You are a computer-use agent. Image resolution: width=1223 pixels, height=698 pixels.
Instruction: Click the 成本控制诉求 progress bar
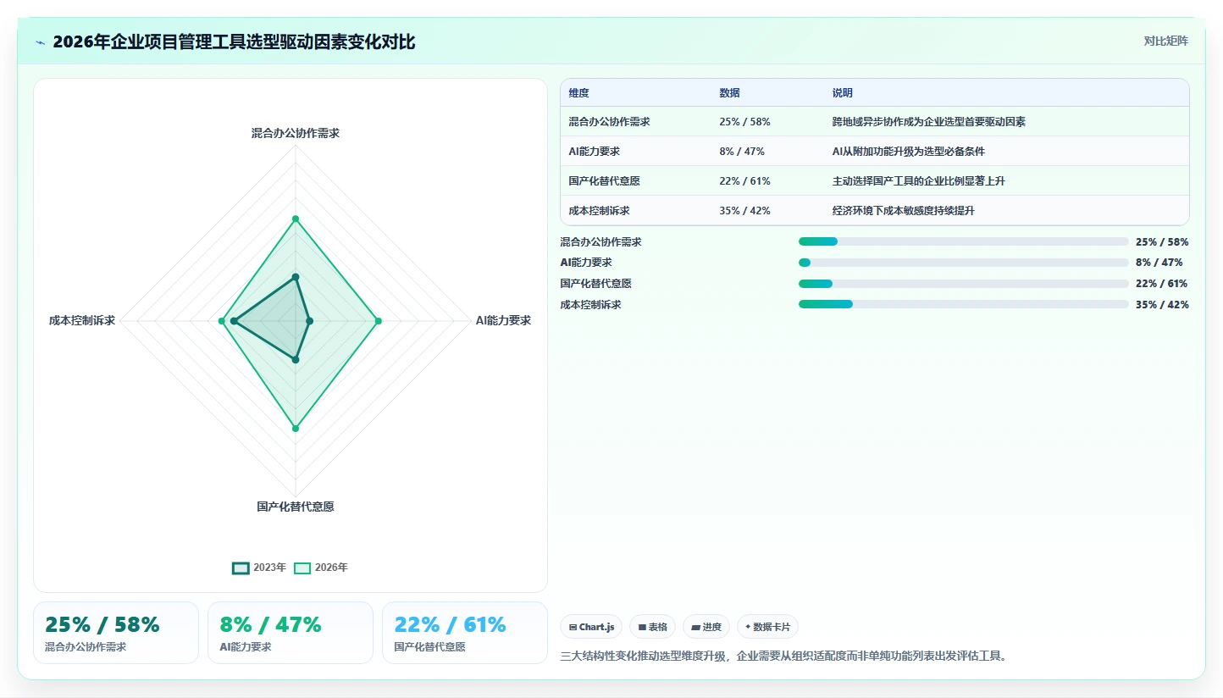coord(963,304)
